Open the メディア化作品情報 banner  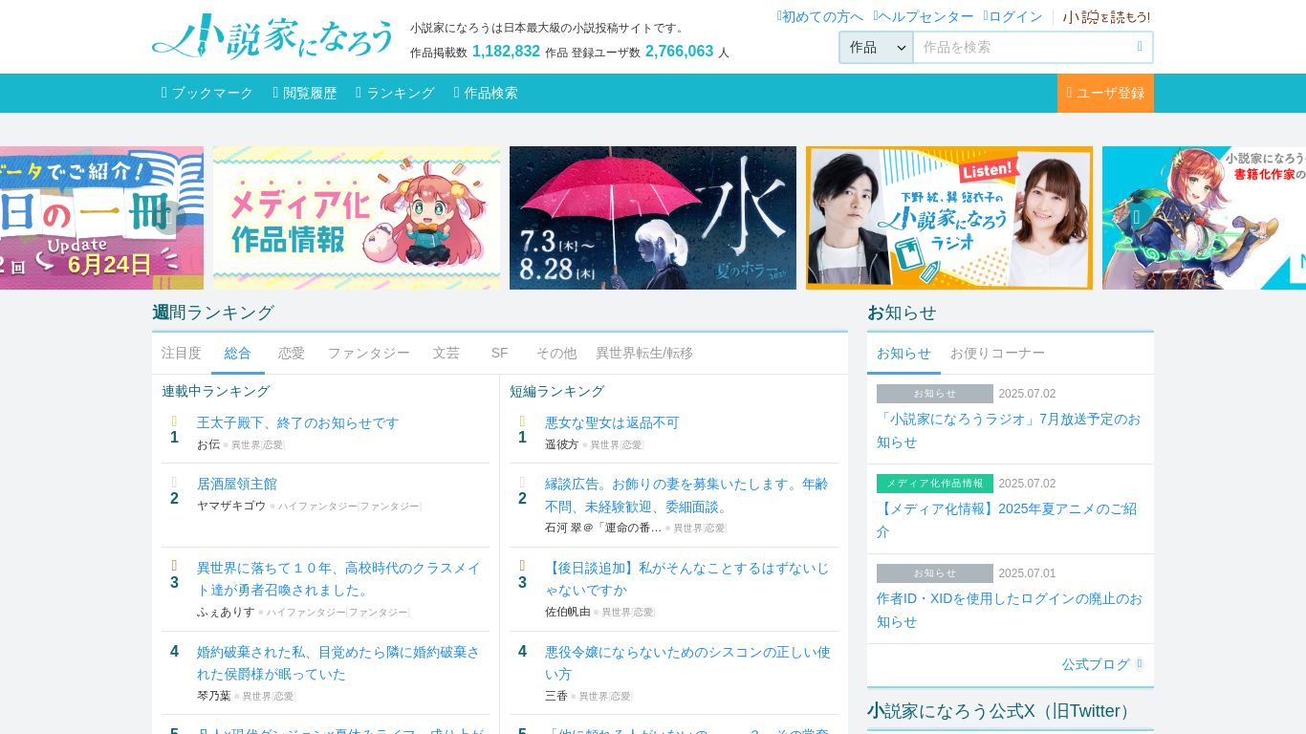pos(357,218)
